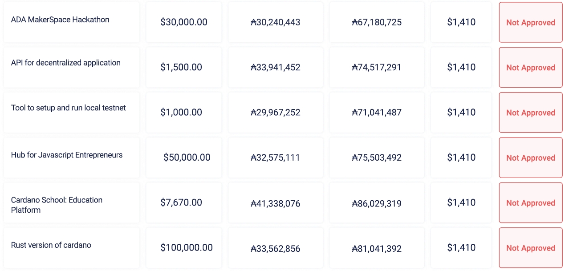The image size is (565, 271).
Task: Select Not Approved badge in local testnet row
Action: pos(530,113)
